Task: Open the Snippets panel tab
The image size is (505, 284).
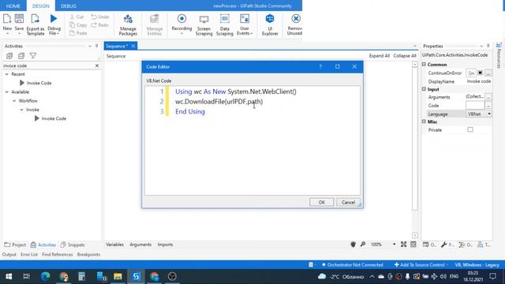Action: coord(73,245)
